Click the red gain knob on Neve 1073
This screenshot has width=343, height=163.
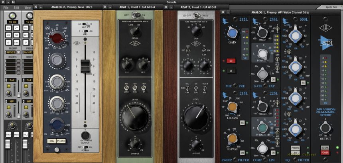[57, 38]
